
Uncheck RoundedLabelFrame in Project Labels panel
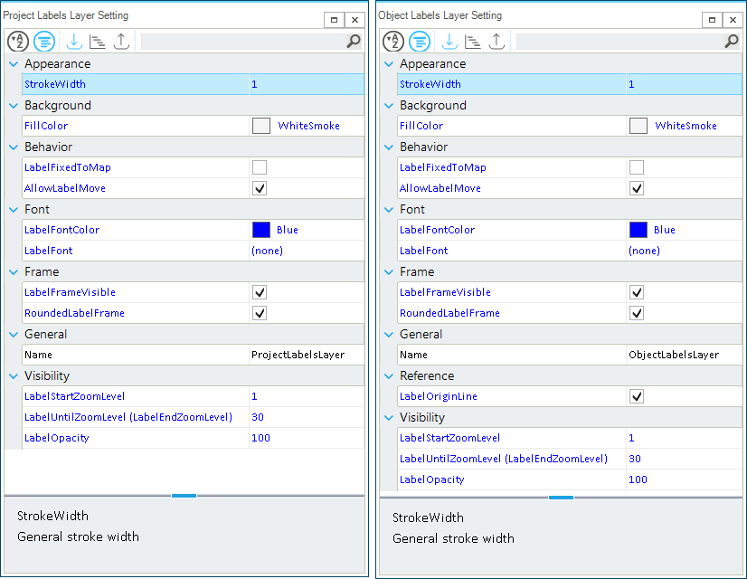(x=260, y=313)
